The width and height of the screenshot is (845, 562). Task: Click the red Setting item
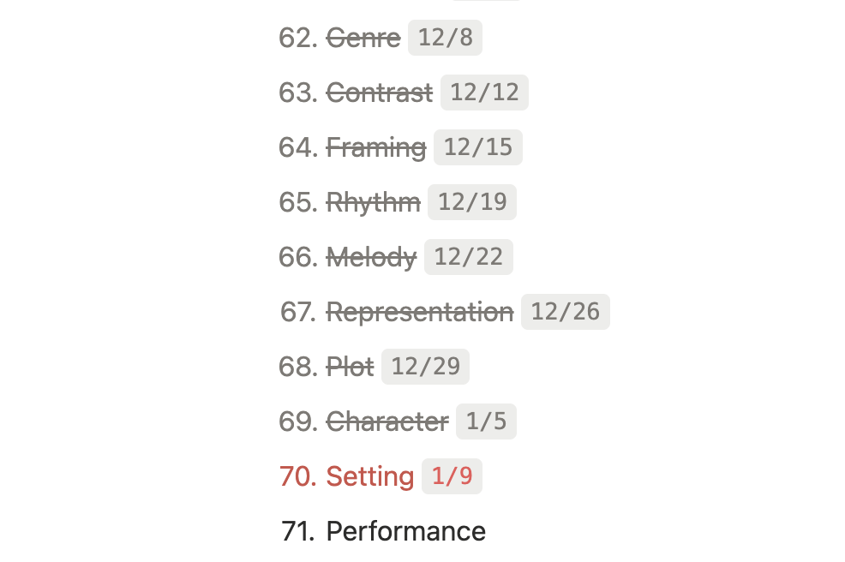369,477
